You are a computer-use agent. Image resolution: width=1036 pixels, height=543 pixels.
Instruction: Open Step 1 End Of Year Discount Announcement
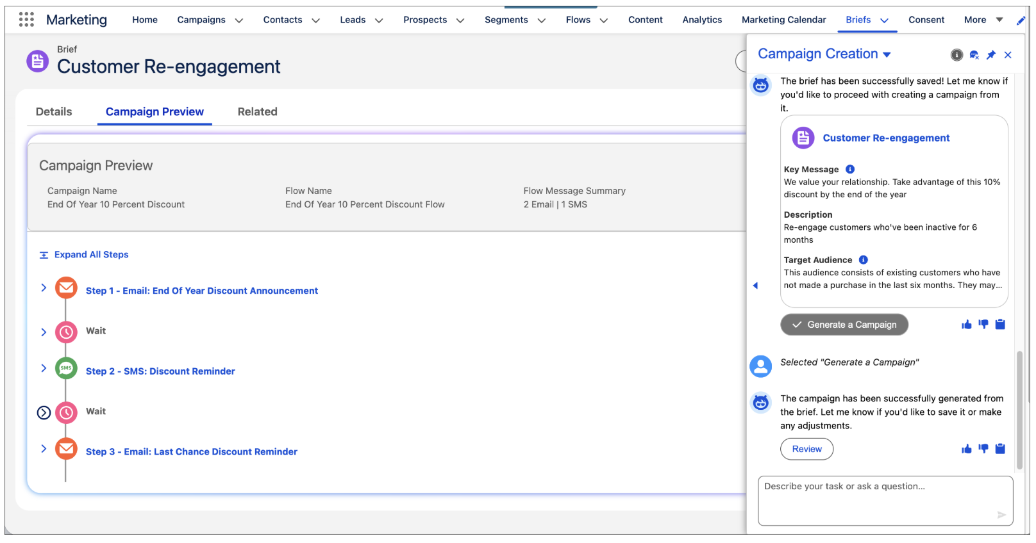[x=202, y=291]
